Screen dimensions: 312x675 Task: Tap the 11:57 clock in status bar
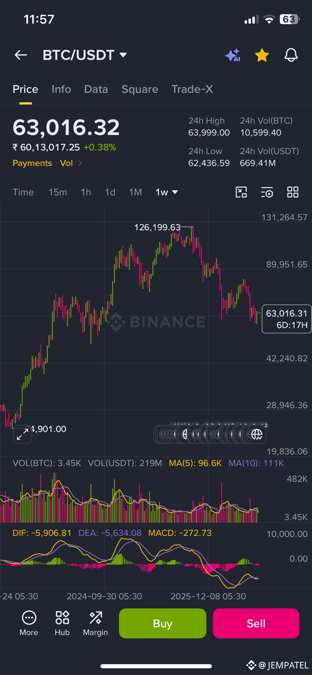[39, 19]
